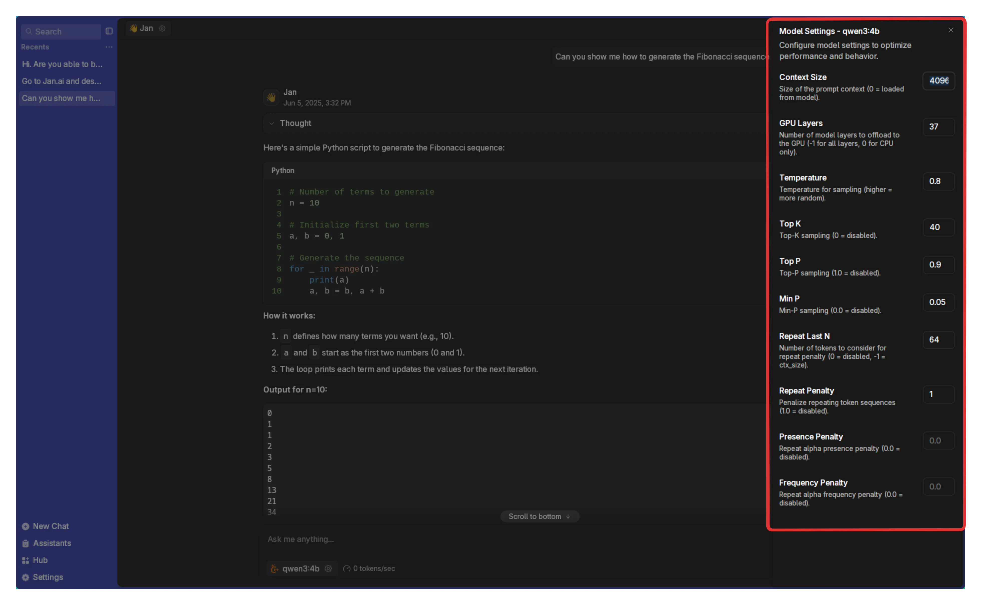Open the Assistants page

coord(52,543)
